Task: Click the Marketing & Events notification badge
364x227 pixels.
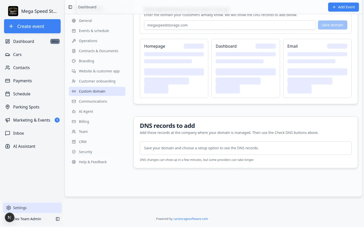Action: click(57, 120)
